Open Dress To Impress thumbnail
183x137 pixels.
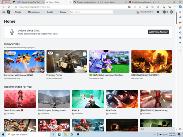[x=20, y=99]
